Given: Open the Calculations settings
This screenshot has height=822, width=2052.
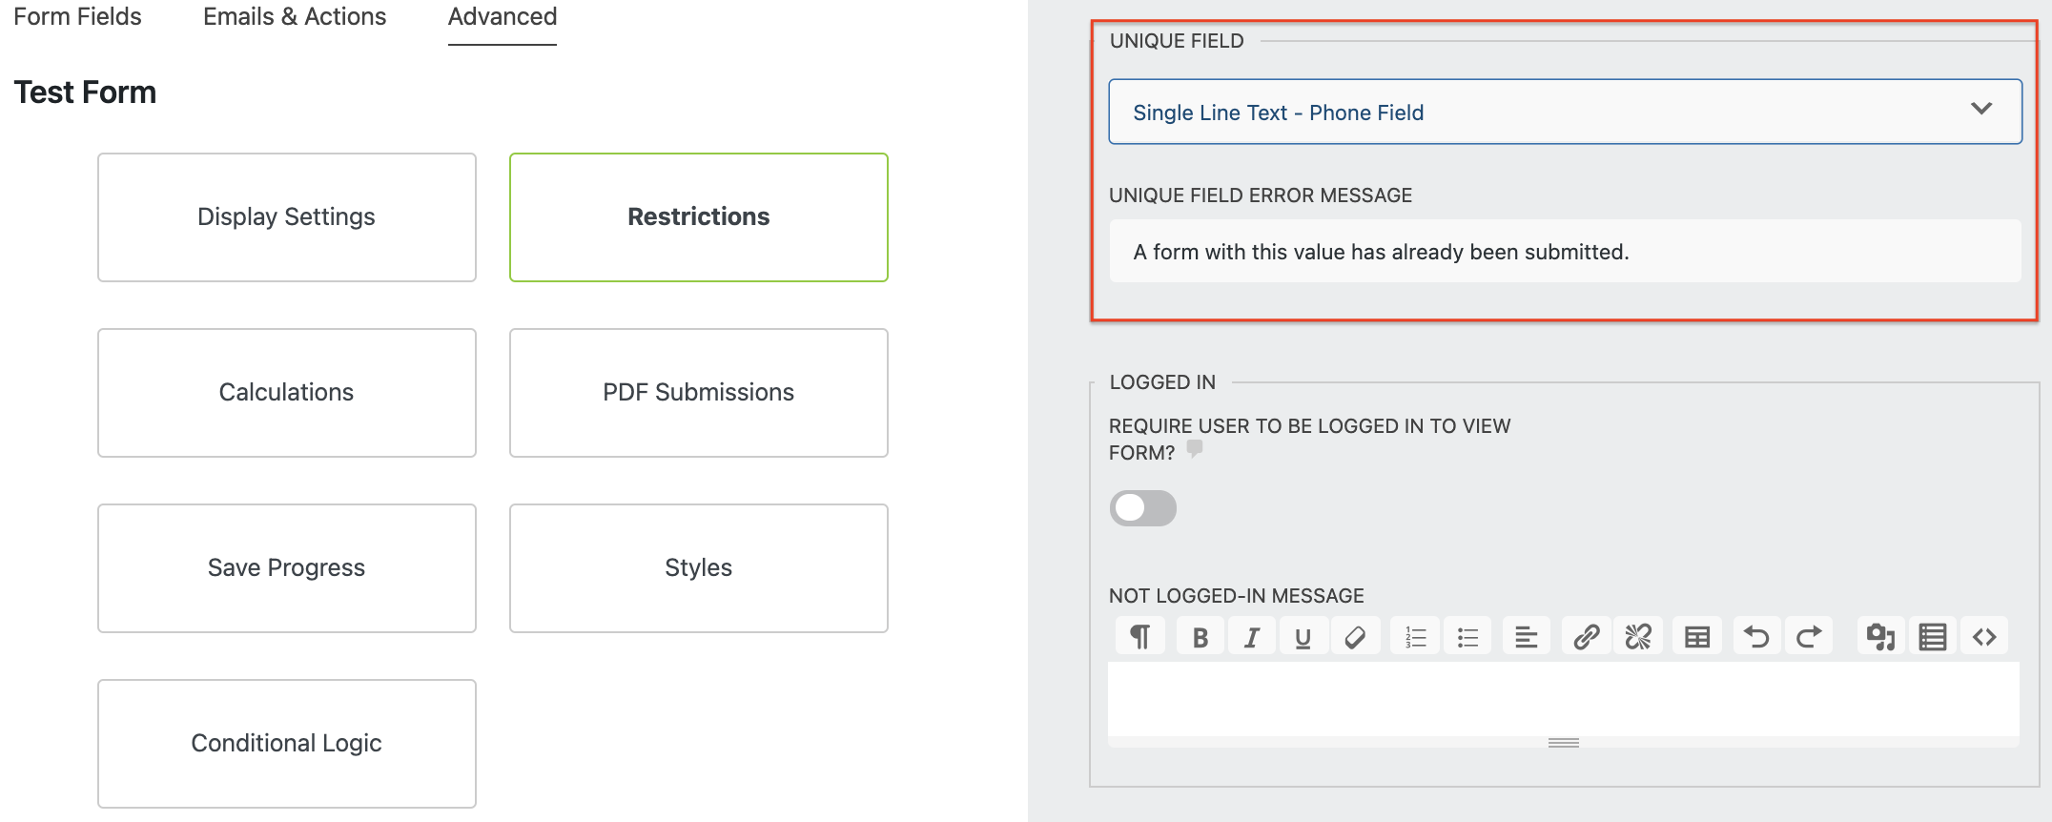Looking at the screenshot, I should [287, 393].
